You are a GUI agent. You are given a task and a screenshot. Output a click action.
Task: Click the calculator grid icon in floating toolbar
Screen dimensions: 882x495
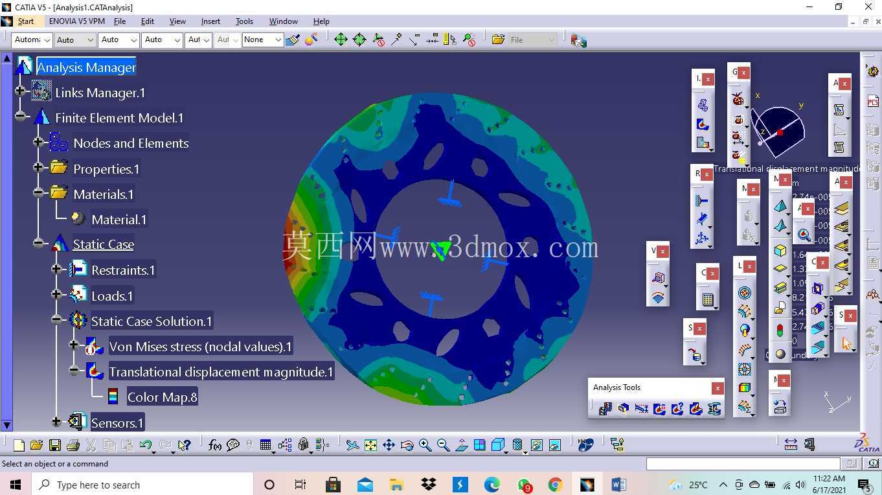point(707,300)
